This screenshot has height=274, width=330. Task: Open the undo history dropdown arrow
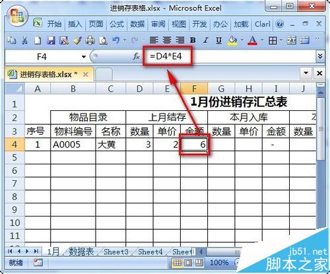[x=125, y=40]
